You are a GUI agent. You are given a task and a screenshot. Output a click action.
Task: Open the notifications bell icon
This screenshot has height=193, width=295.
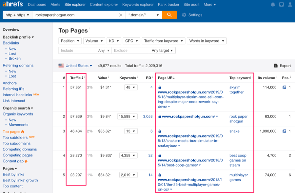click(273, 5)
